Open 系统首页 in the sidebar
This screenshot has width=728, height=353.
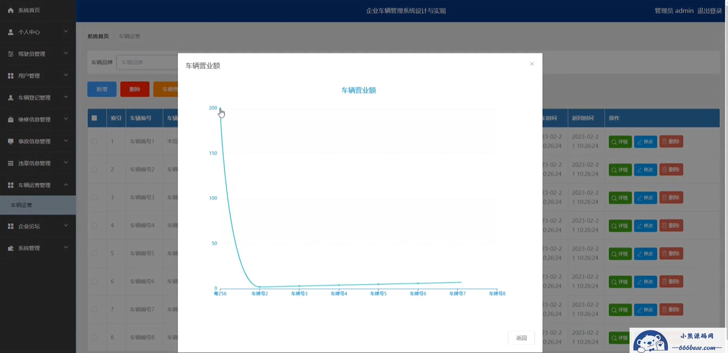point(38,10)
